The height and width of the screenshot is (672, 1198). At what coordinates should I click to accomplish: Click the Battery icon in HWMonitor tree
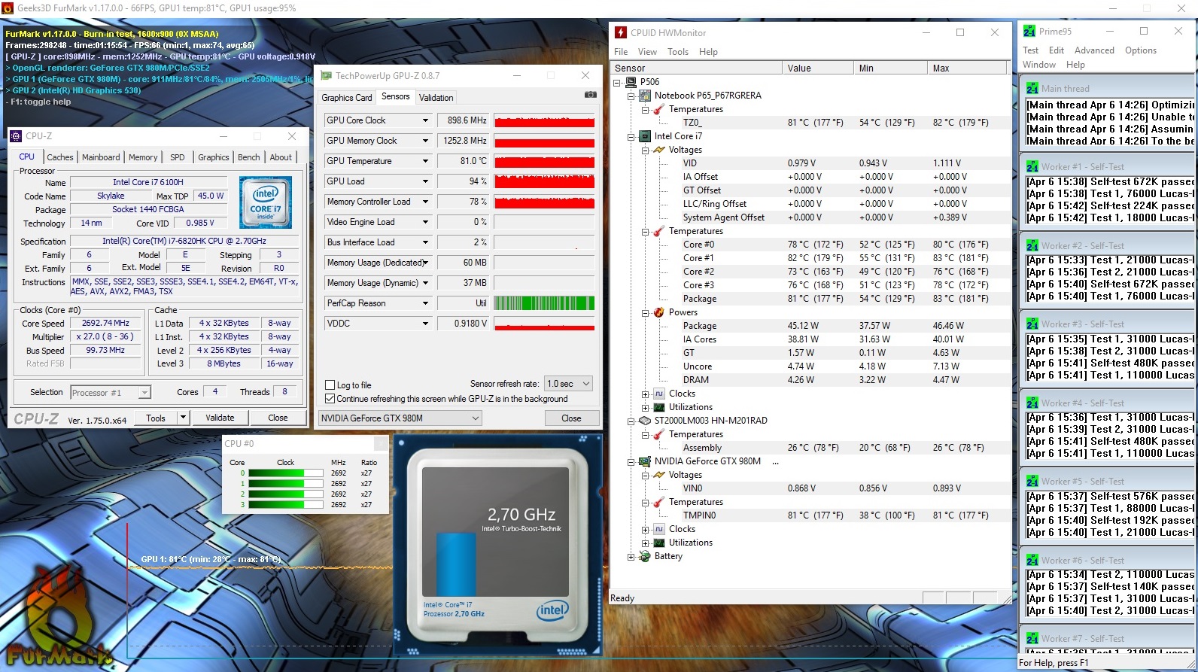click(645, 556)
